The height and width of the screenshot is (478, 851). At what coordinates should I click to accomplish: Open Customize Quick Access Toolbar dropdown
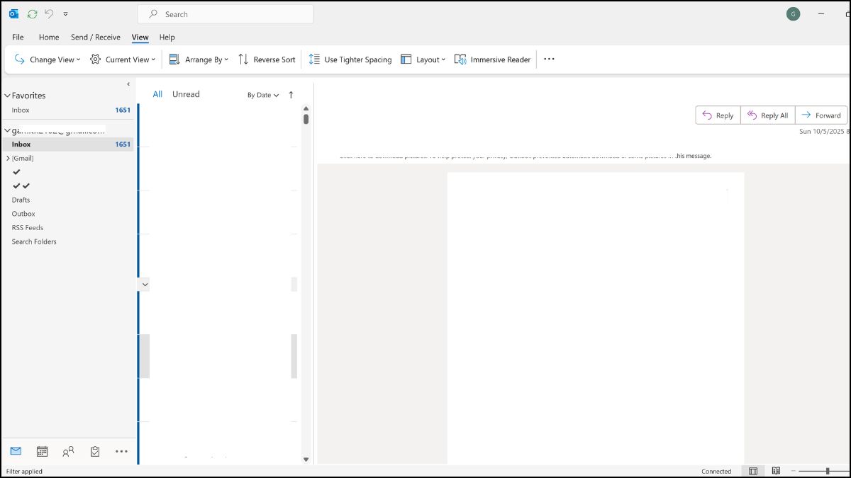pos(66,14)
